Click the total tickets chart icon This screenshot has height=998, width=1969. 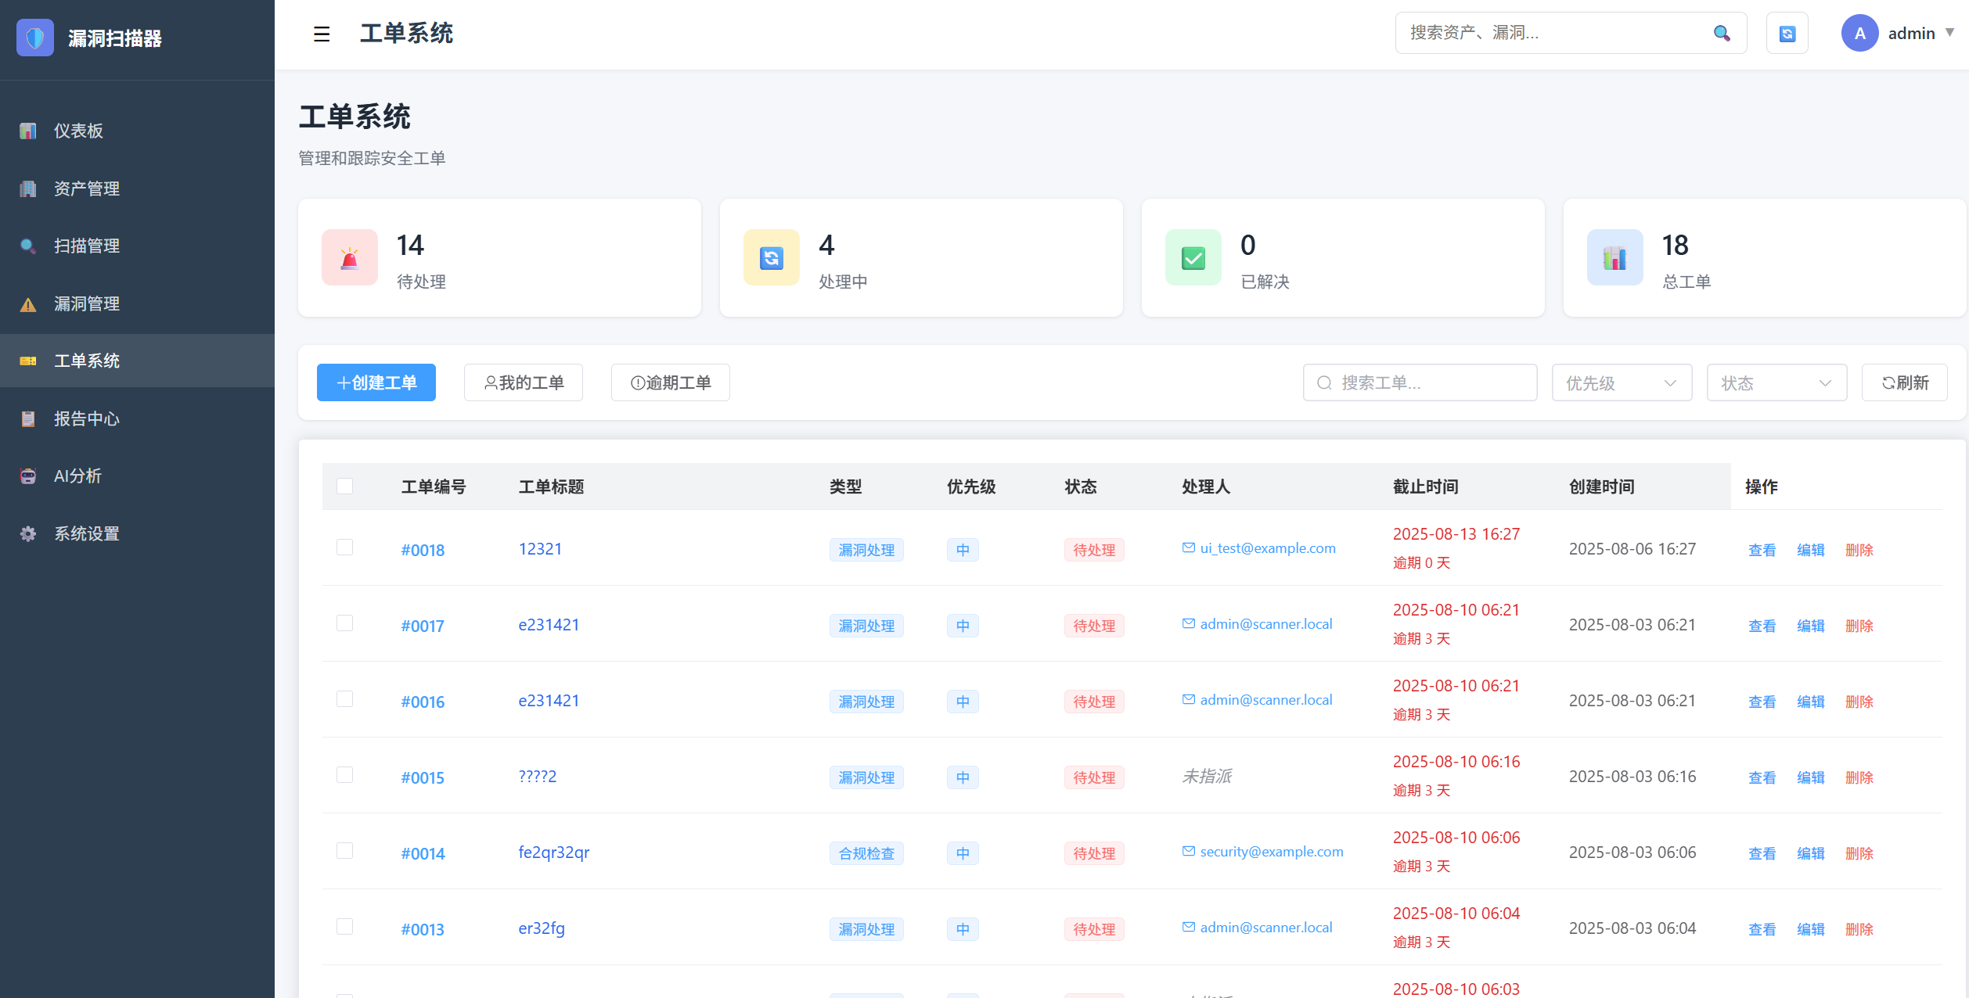[x=1614, y=257]
